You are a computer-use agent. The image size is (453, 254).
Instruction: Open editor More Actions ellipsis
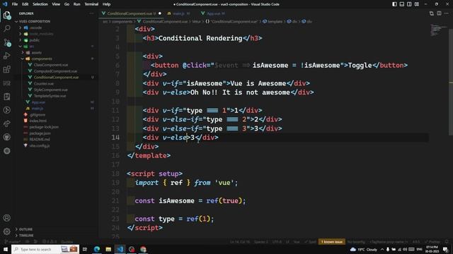447,13
